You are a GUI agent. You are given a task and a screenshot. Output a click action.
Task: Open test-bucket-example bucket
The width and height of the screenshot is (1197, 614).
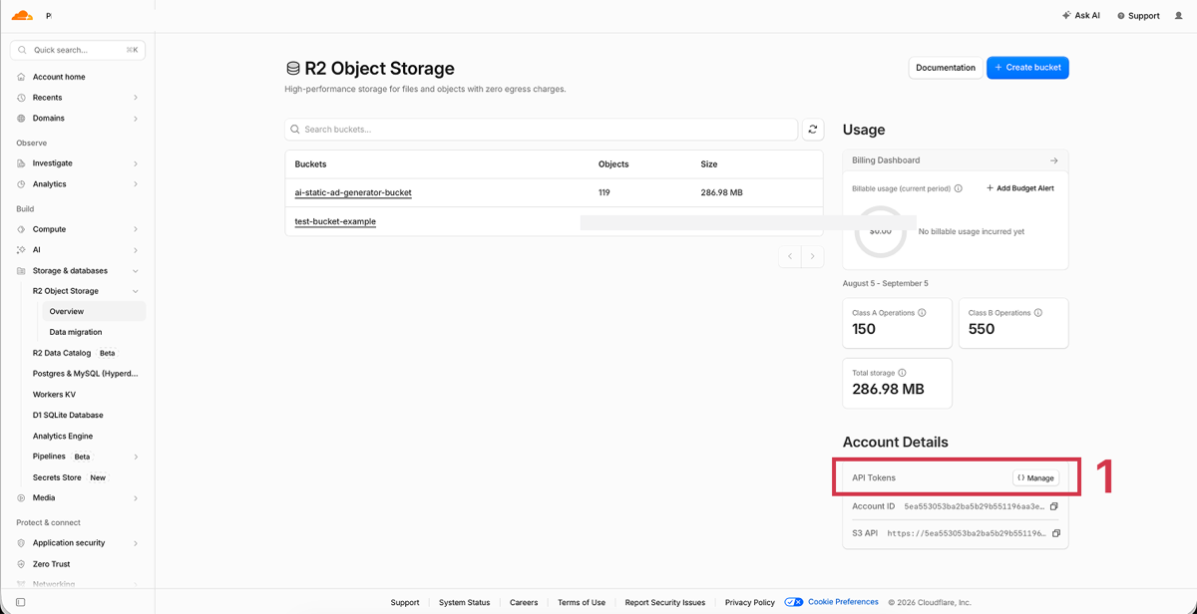335,221
